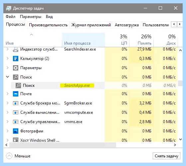Expand the Служба вычислени process group

pyautogui.click(x=7, y=112)
